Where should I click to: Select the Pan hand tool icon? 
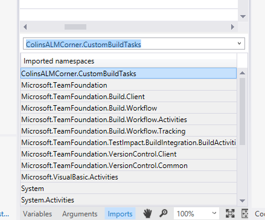click(147, 213)
